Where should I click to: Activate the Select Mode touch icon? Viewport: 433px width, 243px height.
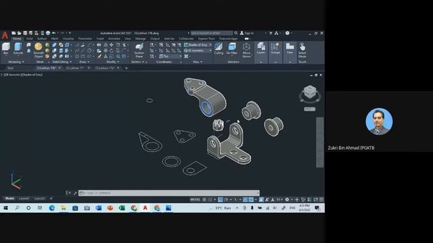pos(302,50)
